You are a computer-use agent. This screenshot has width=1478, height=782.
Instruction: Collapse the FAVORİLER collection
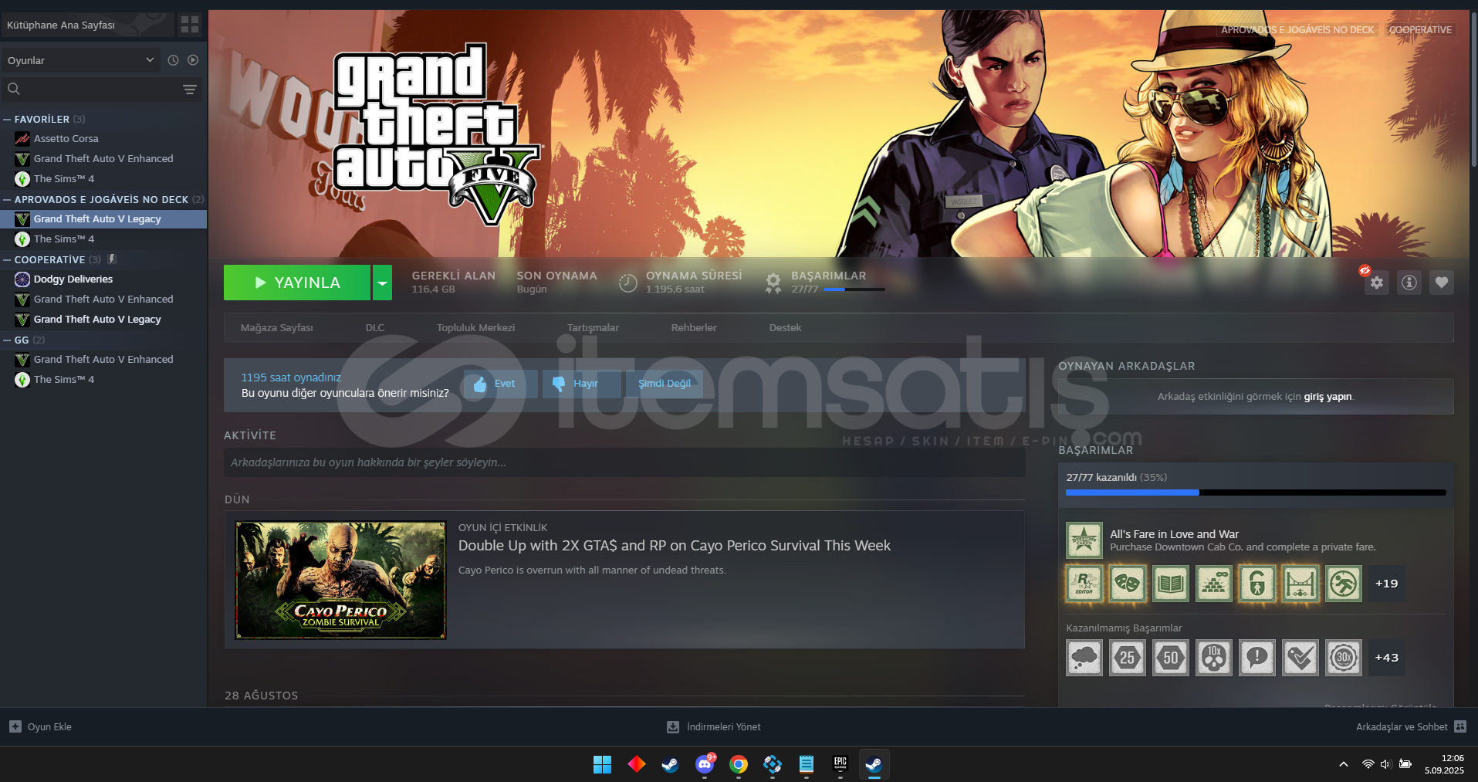[7, 120]
